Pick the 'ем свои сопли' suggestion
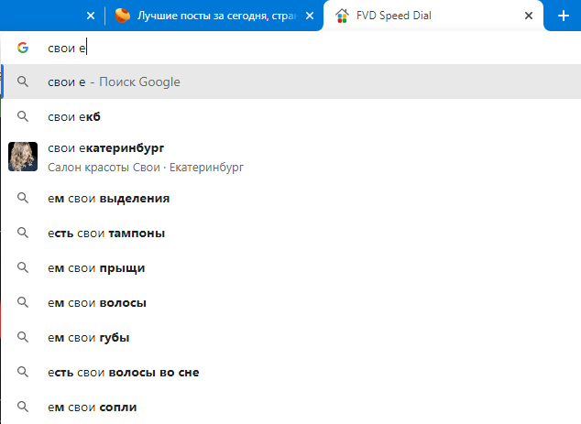This screenshot has width=581, height=424. pyautogui.click(x=291, y=407)
